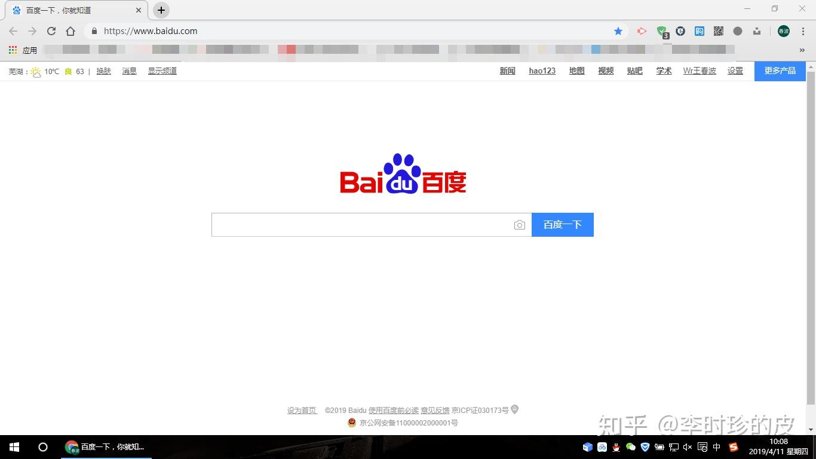
Task: Open the green shield adblock extension
Action: click(x=662, y=32)
